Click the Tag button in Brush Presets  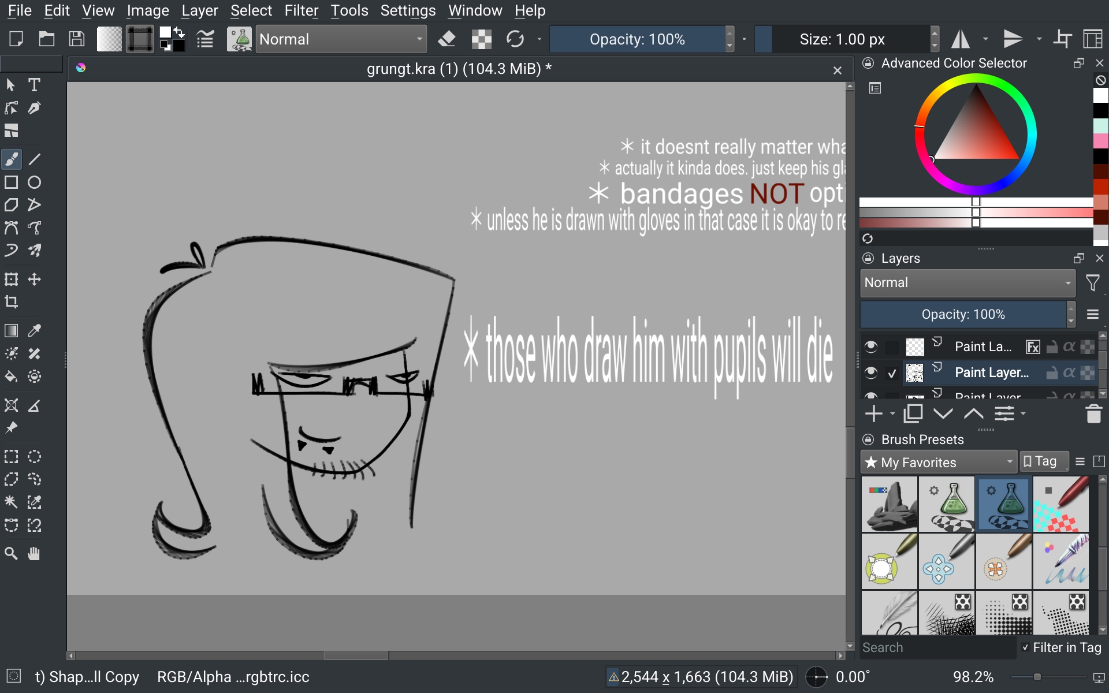pos(1044,461)
